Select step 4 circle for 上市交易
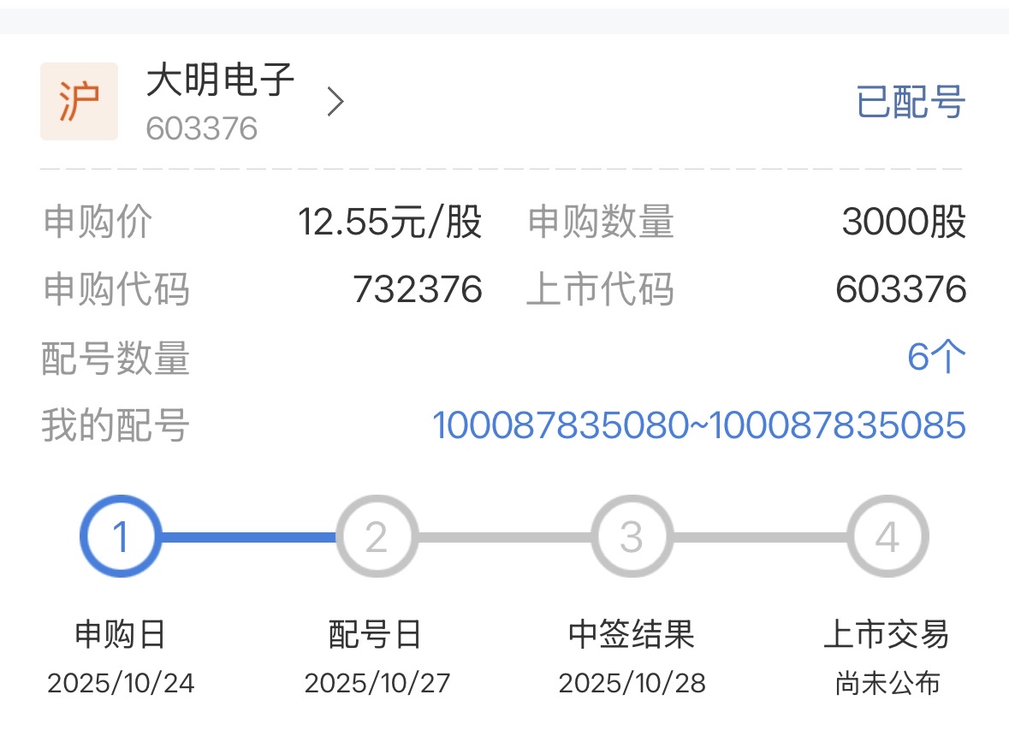Image resolution: width=1009 pixels, height=742 pixels. point(887,536)
